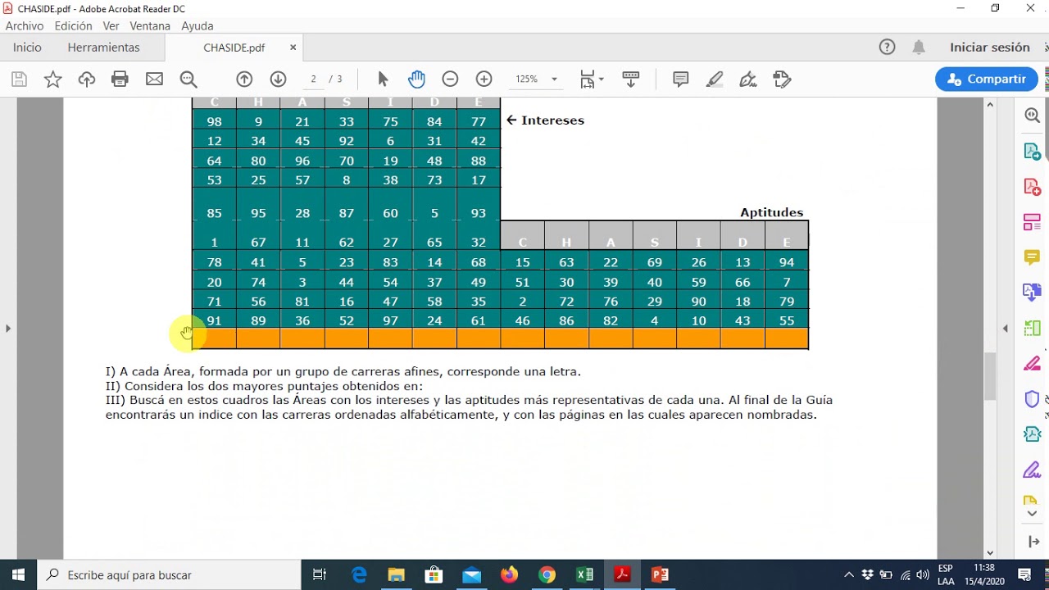Screen dimensions: 1049x590
Task: Open the search tool in the right pane
Action: [x=1033, y=116]
